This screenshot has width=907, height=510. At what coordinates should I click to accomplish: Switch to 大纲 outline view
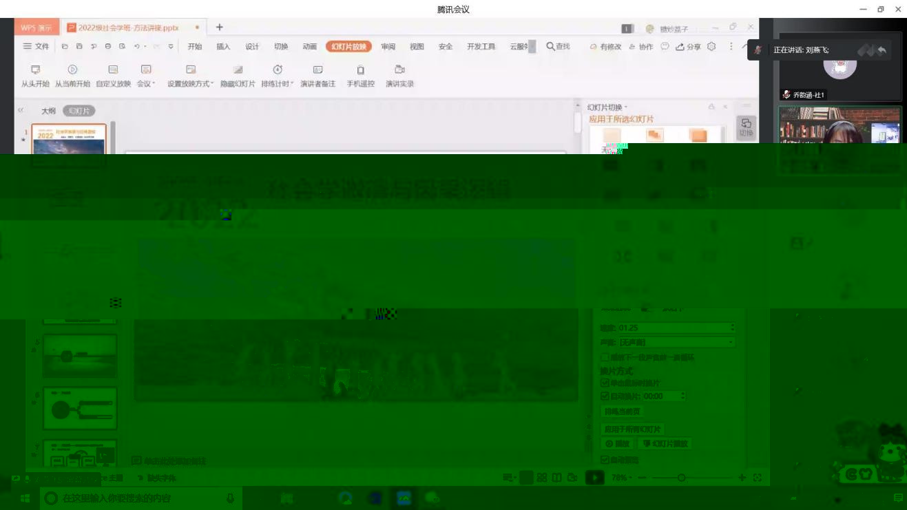[x=48, y=111]
